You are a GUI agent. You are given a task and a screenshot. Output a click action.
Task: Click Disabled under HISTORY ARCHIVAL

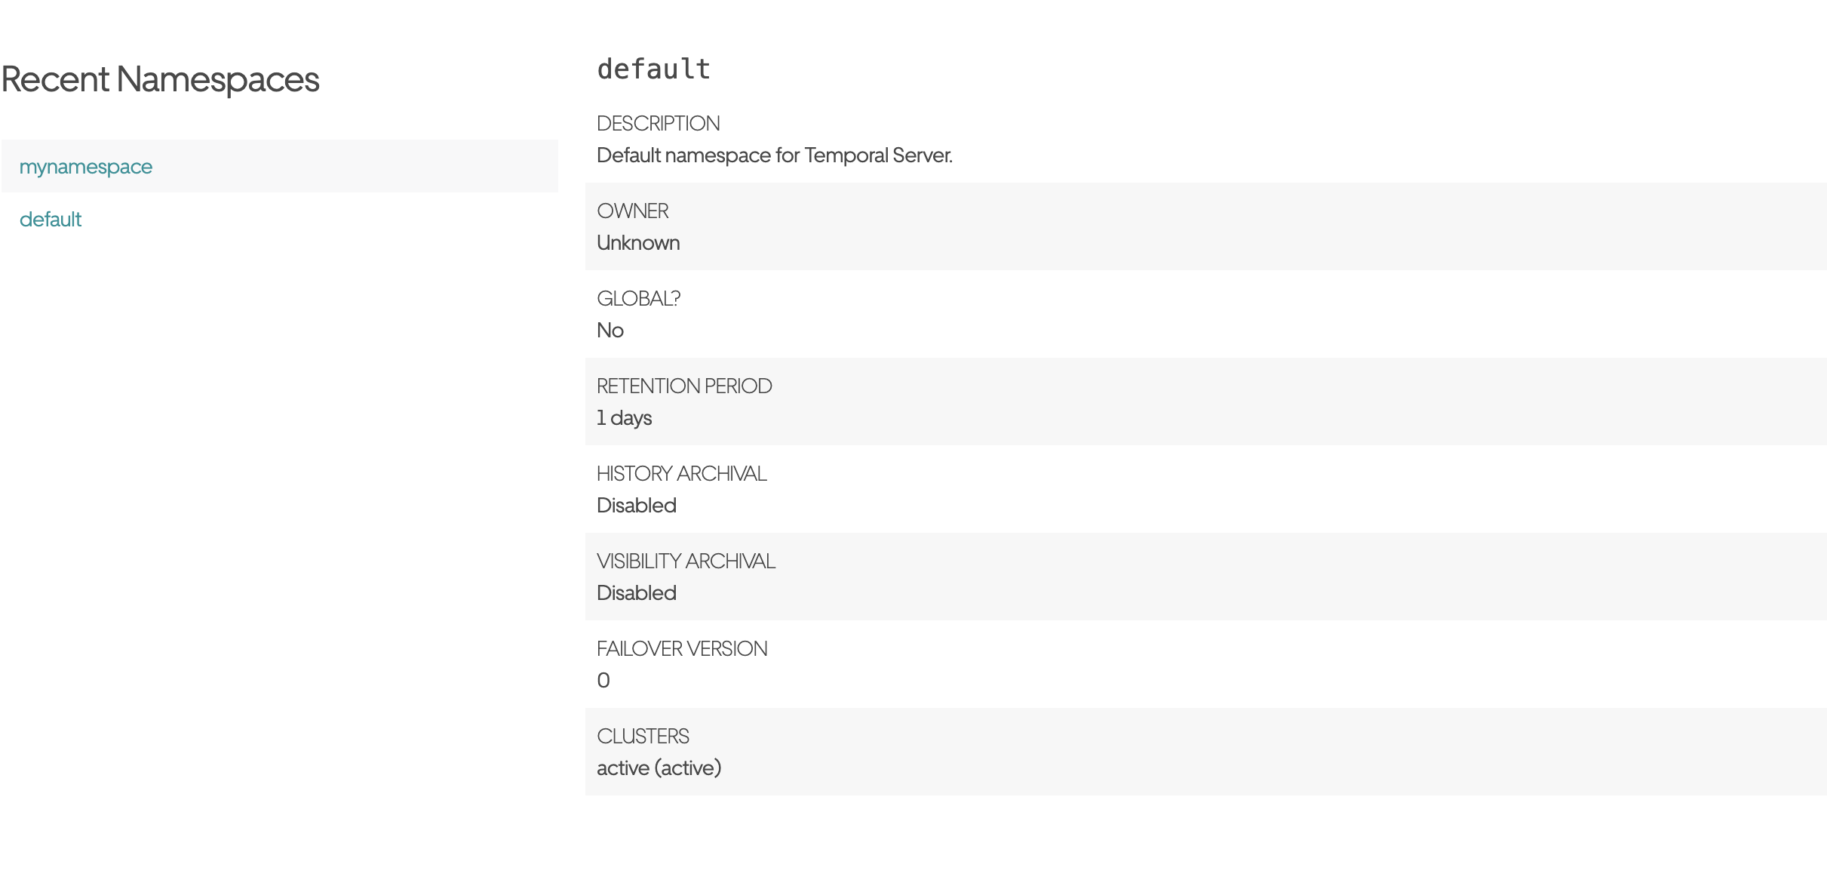(636, 505)
